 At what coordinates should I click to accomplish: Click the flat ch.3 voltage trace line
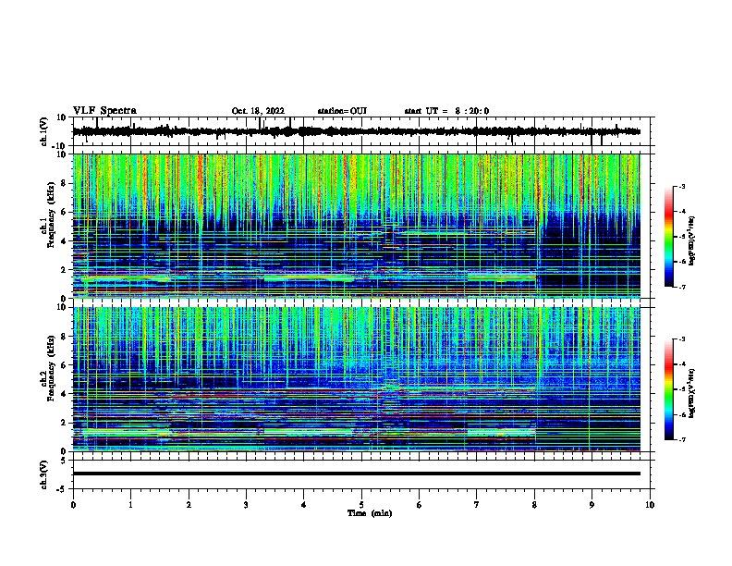click(356, 474)
